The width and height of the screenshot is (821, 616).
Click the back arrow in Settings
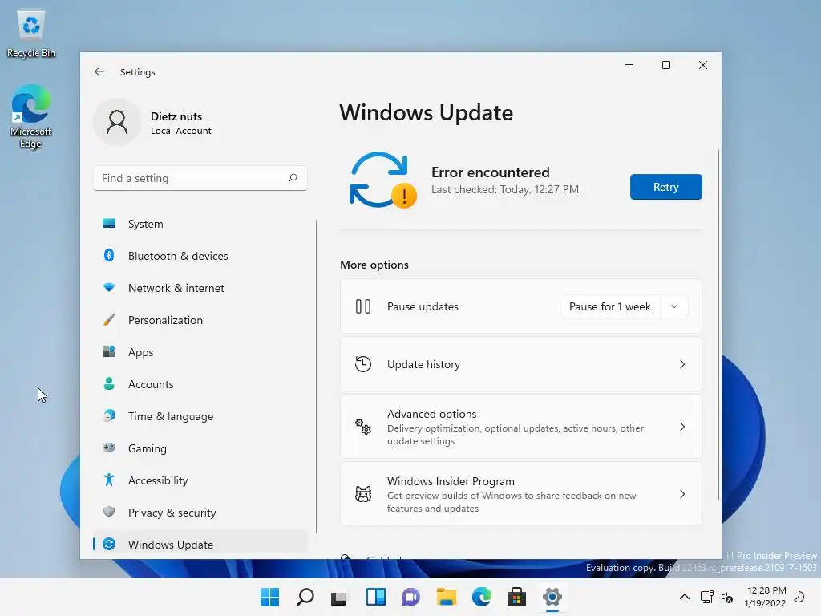99,71
